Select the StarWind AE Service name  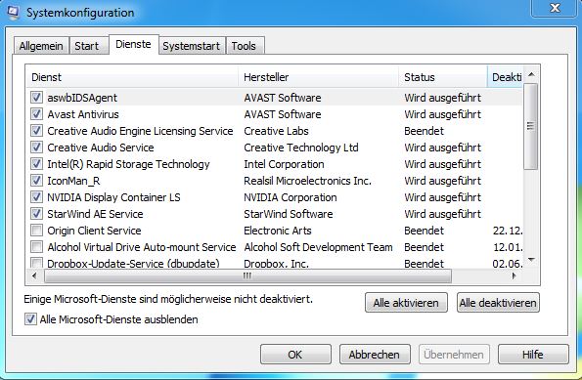[95, 214]
